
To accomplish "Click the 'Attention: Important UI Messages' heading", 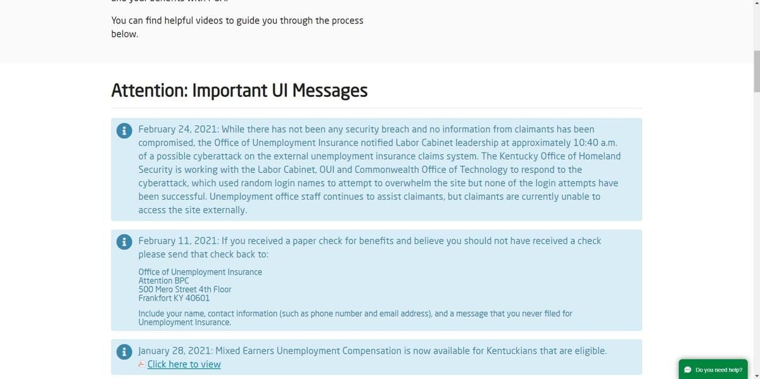I will pos(239,90).
